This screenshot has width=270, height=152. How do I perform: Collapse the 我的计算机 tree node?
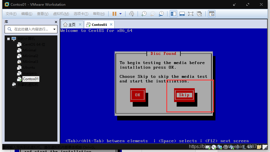tap(8, 39)
